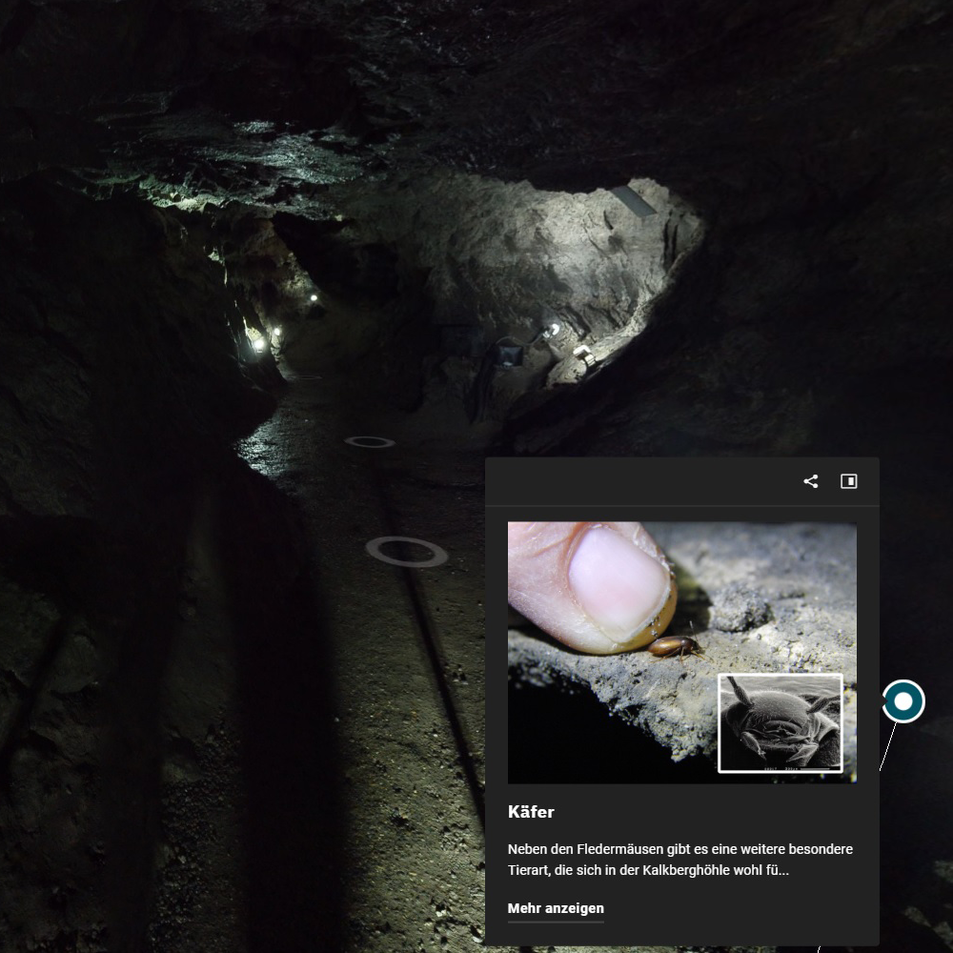Click the brightest lamp in the left passage
This screenshot has width=953, height=953.
coord(256,345)
